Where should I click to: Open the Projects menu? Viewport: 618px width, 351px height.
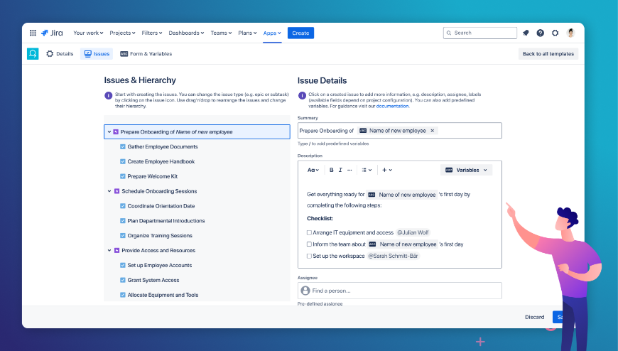click(x=122, y=33)
